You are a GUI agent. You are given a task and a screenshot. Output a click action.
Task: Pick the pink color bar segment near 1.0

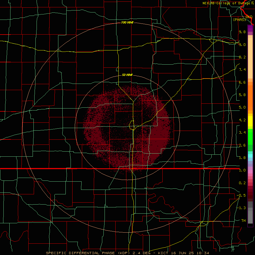(250, 172)
